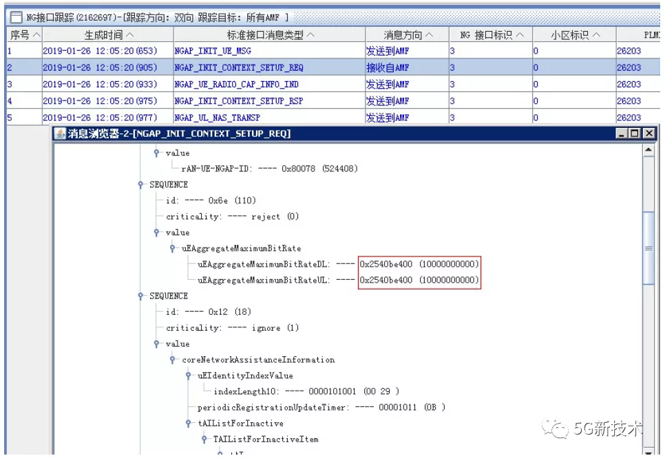Collapse coreNetworkAssistanceInformation node

point(172,360)
